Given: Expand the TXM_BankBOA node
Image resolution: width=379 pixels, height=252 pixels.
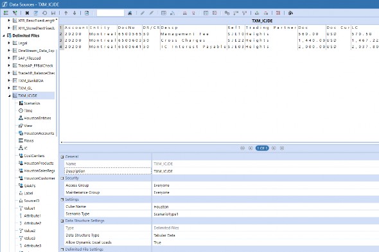Looking at the screenshot, I should (x=9, y=80).
